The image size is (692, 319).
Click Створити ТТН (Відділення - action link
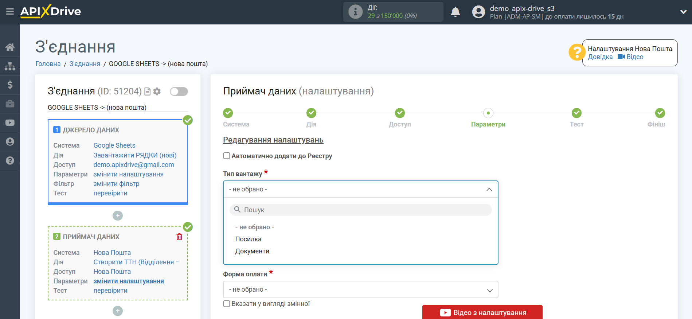point(136,262)
